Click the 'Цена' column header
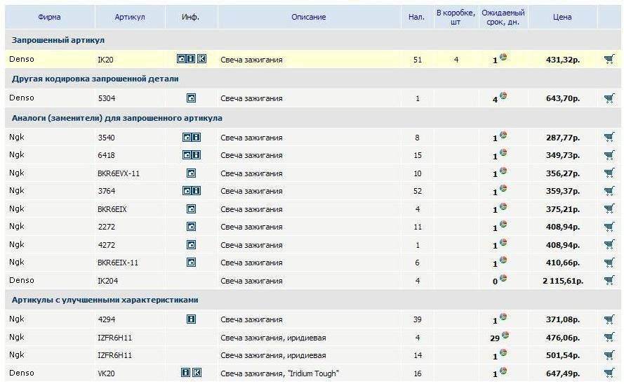The width and height of the screenshot is (624, 384). pyautogui.click(x=562, y=18)
